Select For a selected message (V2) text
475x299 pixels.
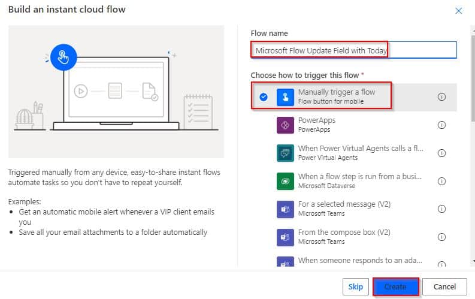344,204
